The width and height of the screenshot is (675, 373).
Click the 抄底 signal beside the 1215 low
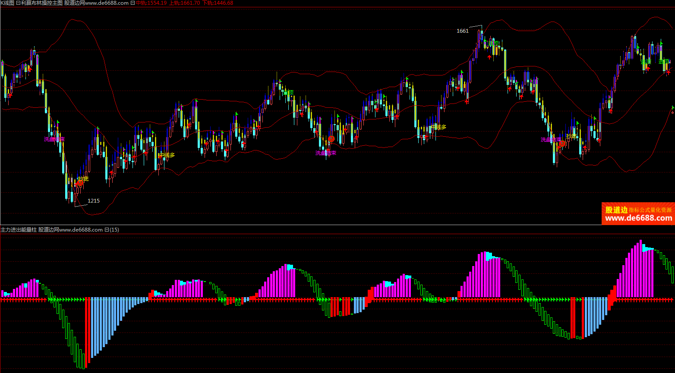[83, 179]
